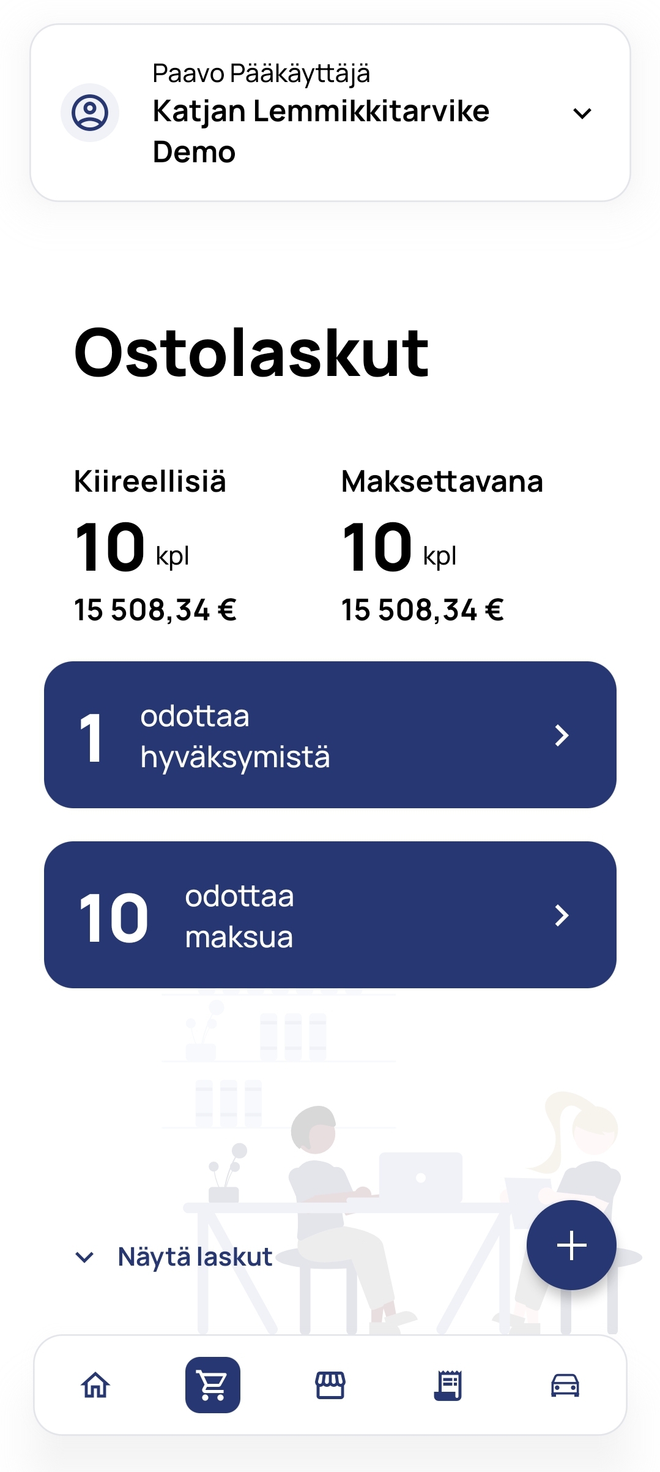
Task: Open the car travel expenses icon
Action: [x=565, y=1385]
